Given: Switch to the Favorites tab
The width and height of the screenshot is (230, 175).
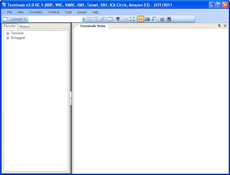Looking at the screenshot, I should (x=10, y=26).
